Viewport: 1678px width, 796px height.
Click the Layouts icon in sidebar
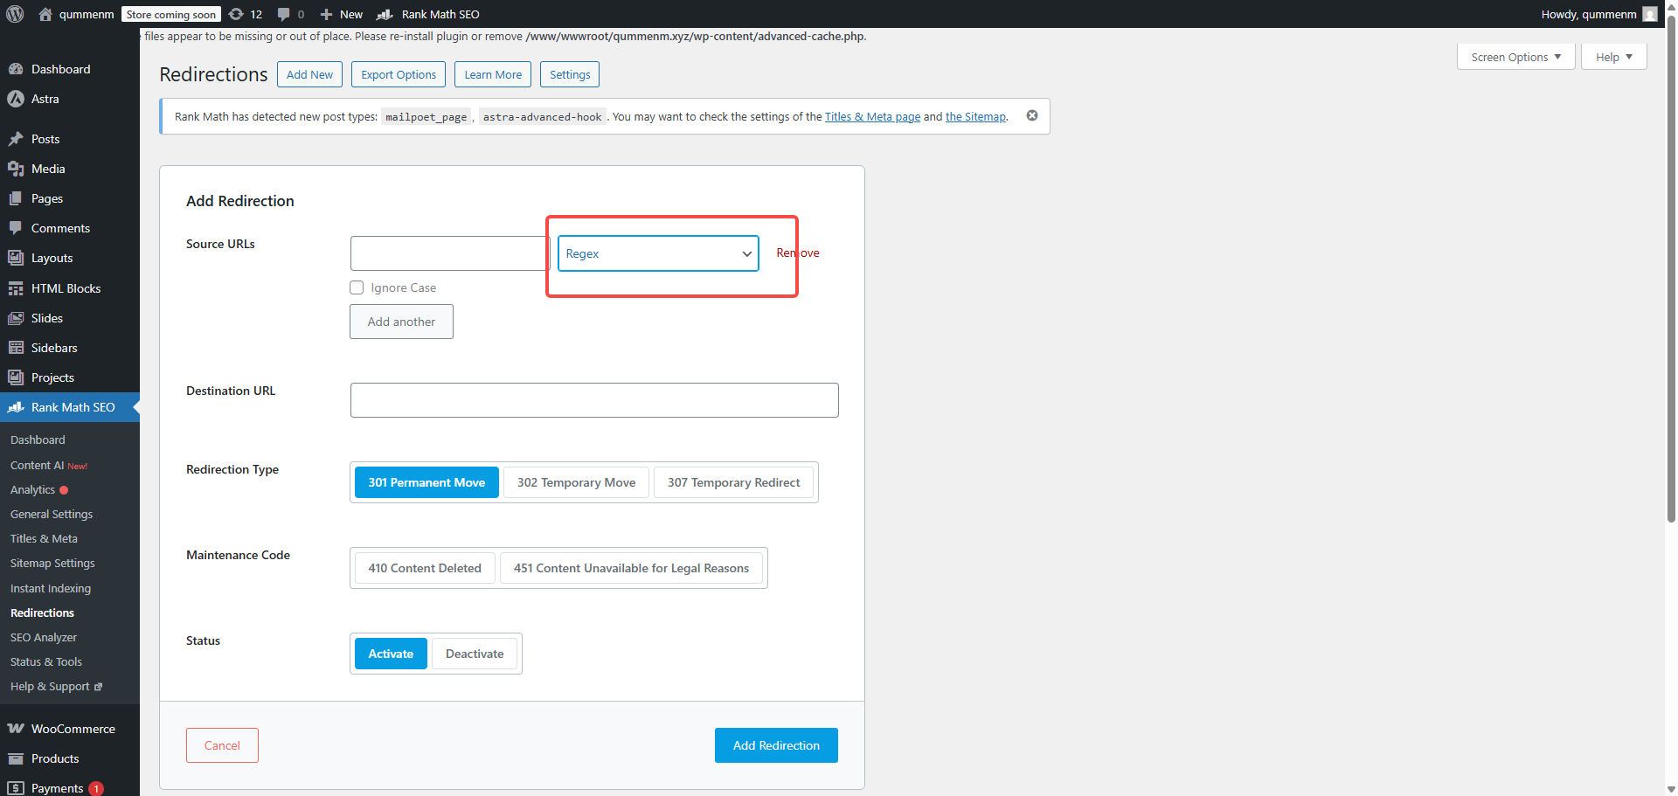click(16, 258)
